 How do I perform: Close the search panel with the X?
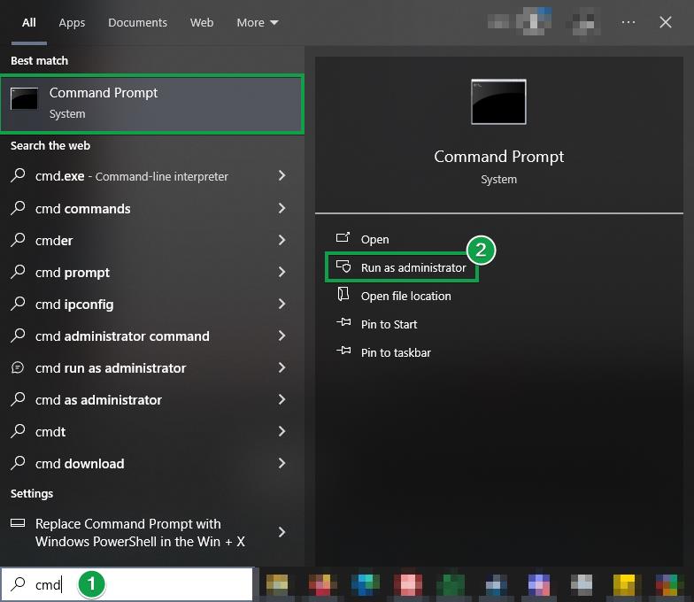tap(666, 22)
